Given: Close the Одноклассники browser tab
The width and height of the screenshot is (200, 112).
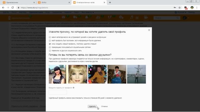Looking at the screenshot, I should pyautogui.click(x=34, y=2).
